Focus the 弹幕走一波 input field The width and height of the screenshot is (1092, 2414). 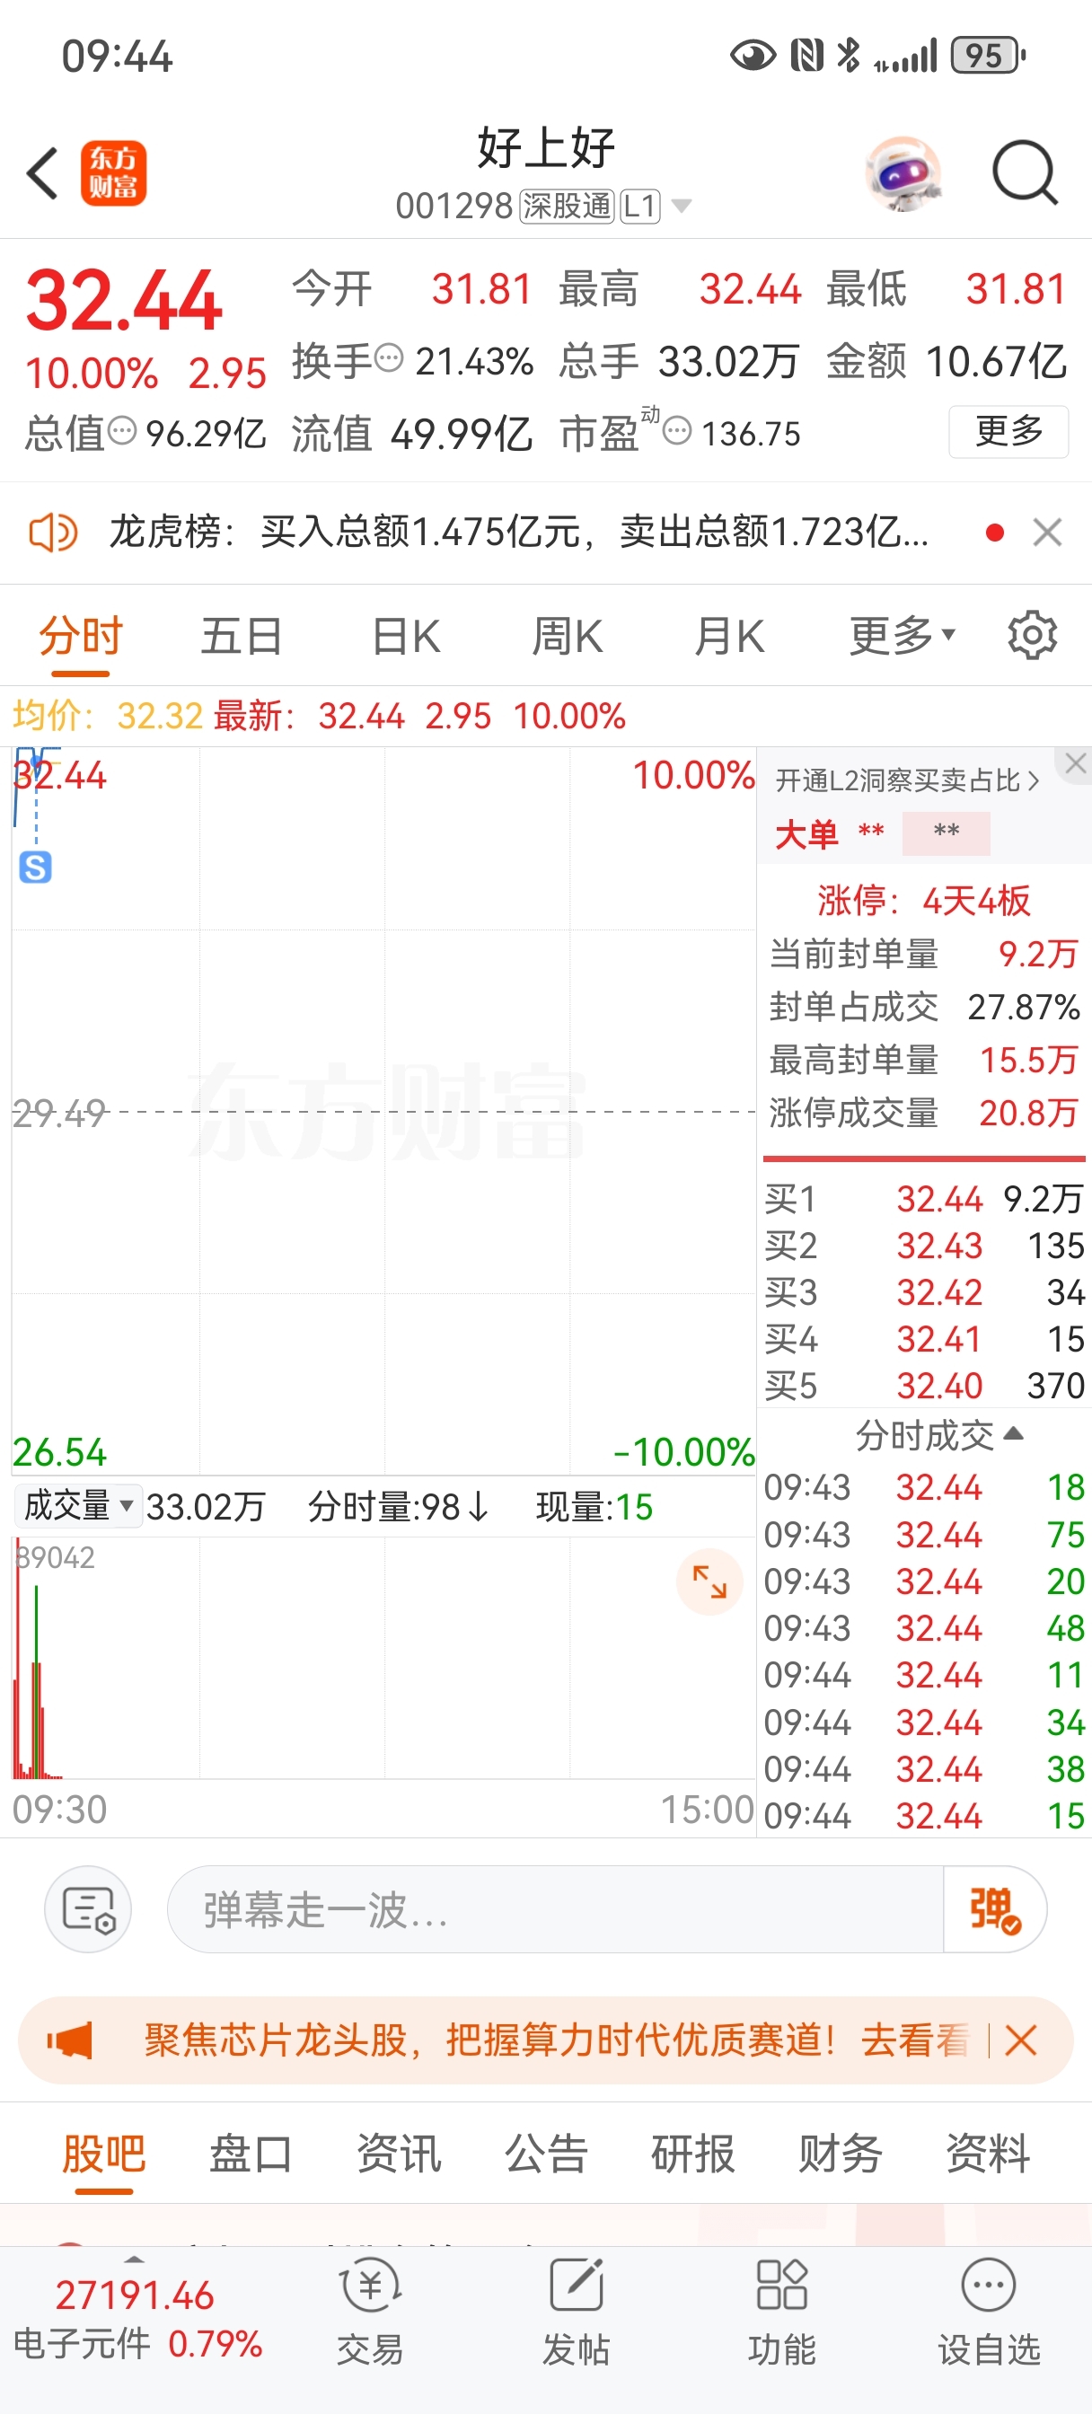[555, 1909]
